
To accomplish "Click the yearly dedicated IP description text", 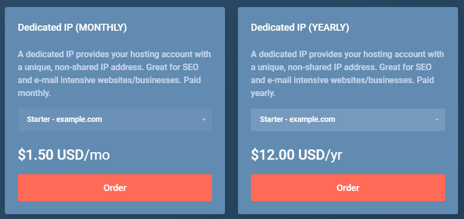I will [x=347, y=73].
